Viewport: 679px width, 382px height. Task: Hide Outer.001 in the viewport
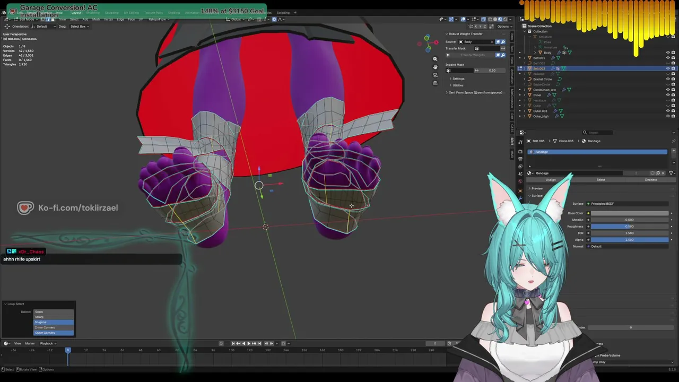tap(668, 111)
